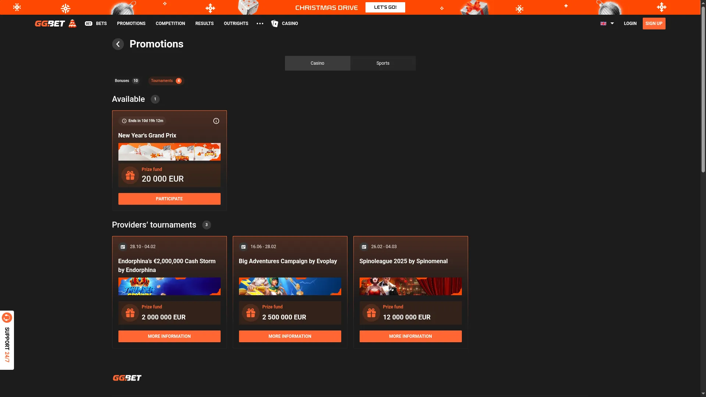The image size is (706, 397).
Task: Open the info icon on New Year's Grand Prix
Action: [x=216, y=121]
